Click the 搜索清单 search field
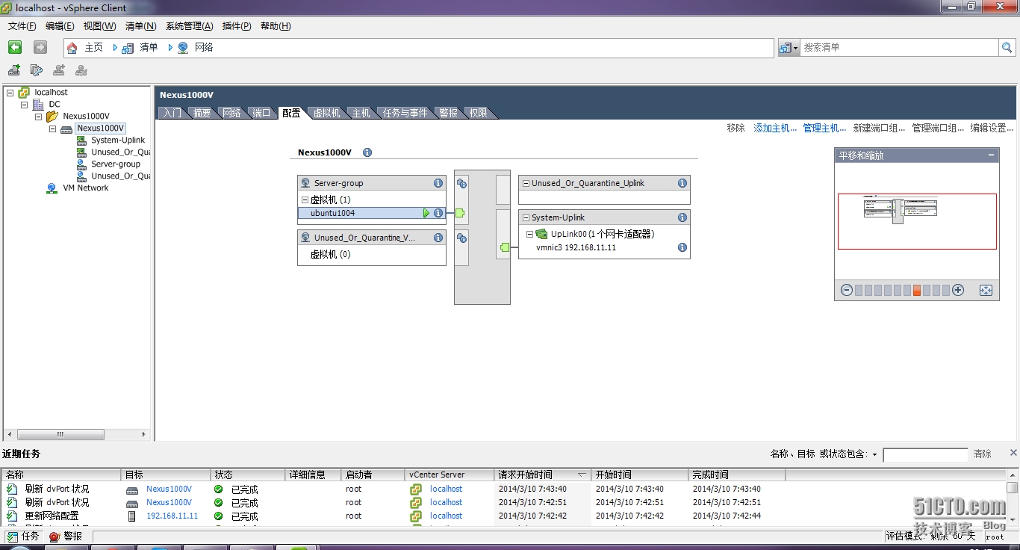The width and height of the screenshot is (1020, 550). (899, 47)
